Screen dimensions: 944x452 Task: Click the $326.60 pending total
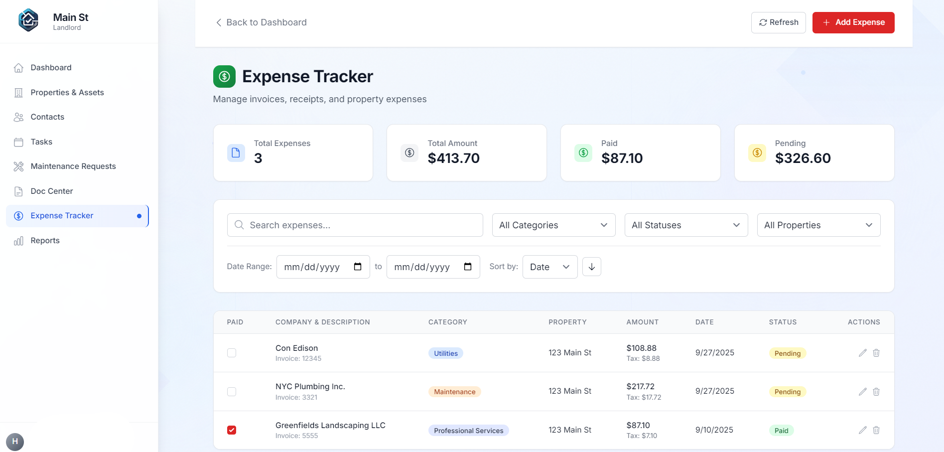pos(803,158)
